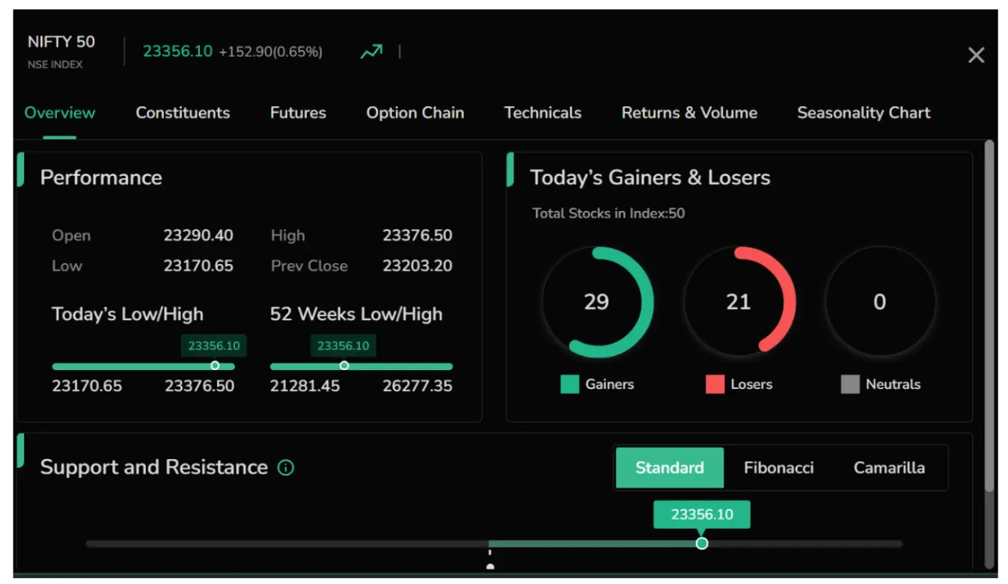The height and width of the screenshot is (584, 1008).
Task: Click the green Gainers legend square
Action: (569, 384)
